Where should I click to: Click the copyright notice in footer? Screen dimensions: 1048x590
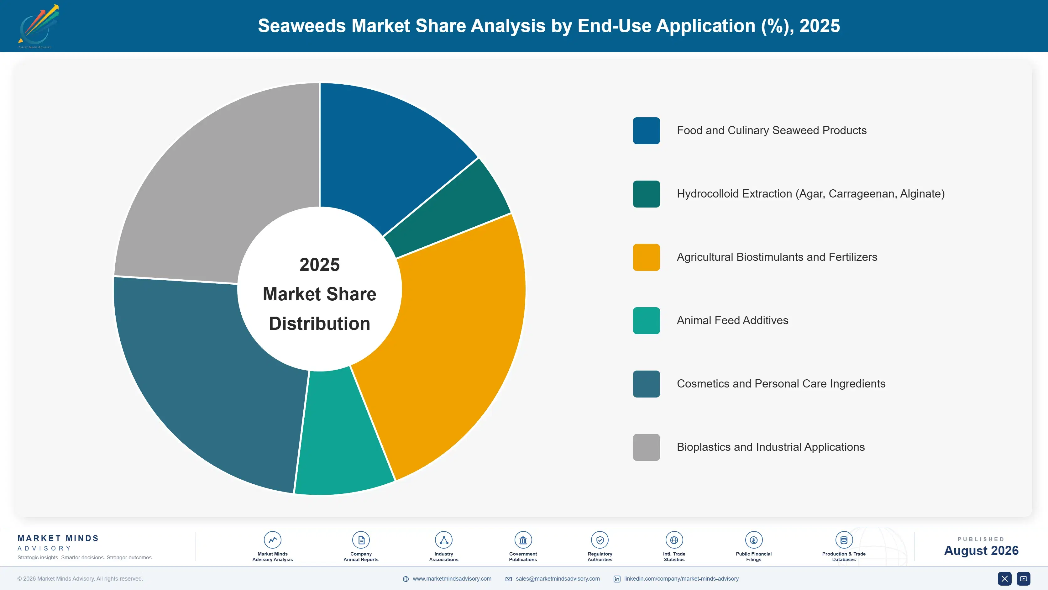[80, 579]
